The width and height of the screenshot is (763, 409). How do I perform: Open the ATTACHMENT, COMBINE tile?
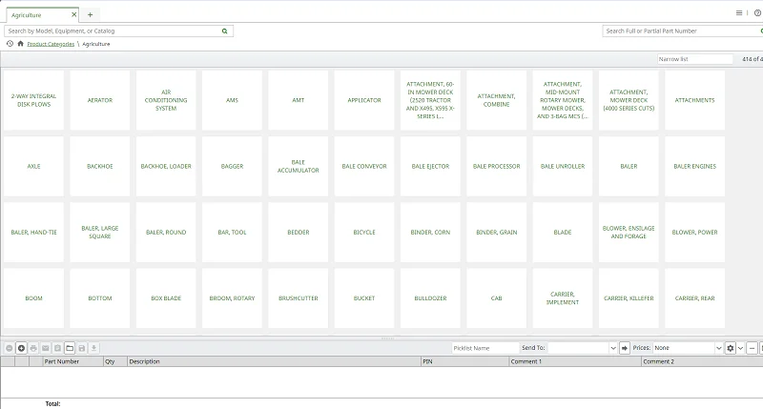pyautogui.click(x=496, y=100)
